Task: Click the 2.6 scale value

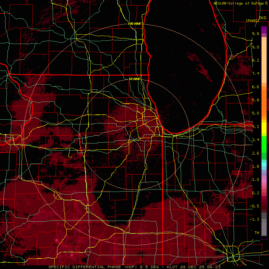Action: point(256,153)
